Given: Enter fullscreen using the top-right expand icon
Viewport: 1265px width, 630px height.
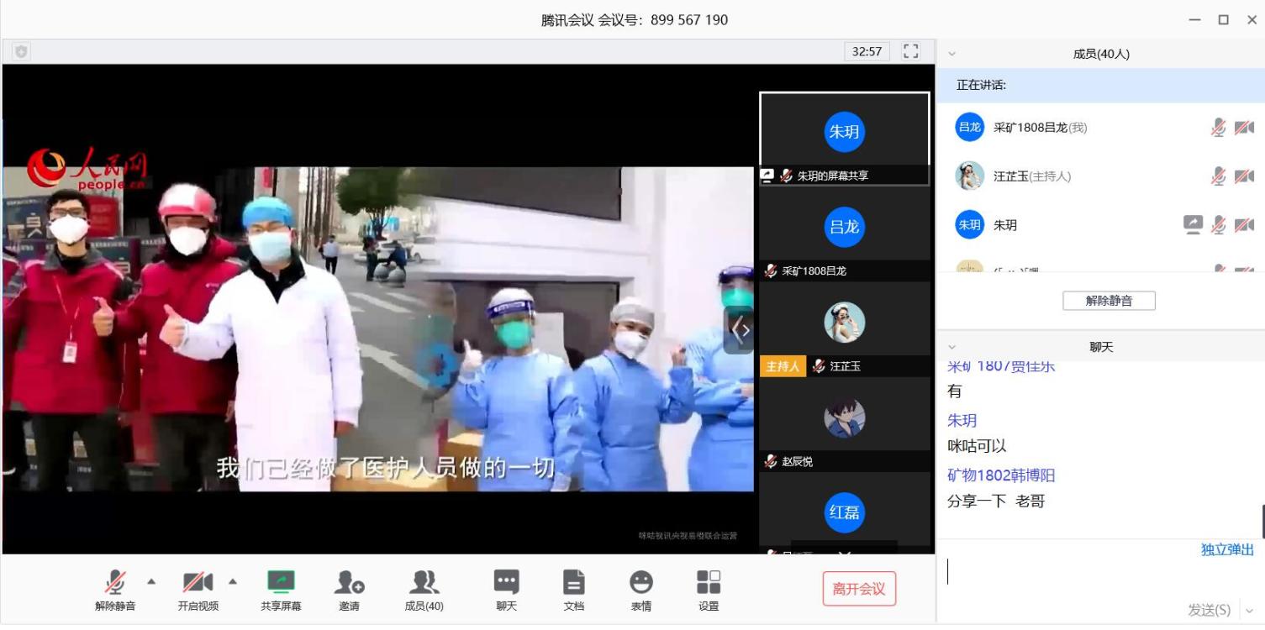Looking at the screenshot, I should tap(910, 51).
